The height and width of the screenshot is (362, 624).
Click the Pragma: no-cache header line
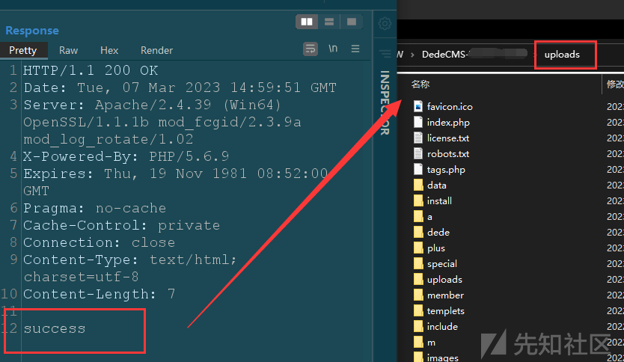coord(95,208)
